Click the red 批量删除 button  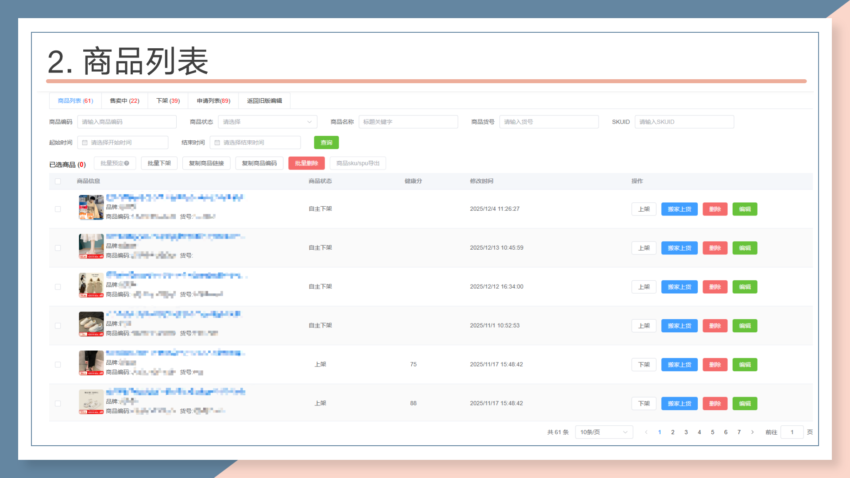[x=306, y=163]
